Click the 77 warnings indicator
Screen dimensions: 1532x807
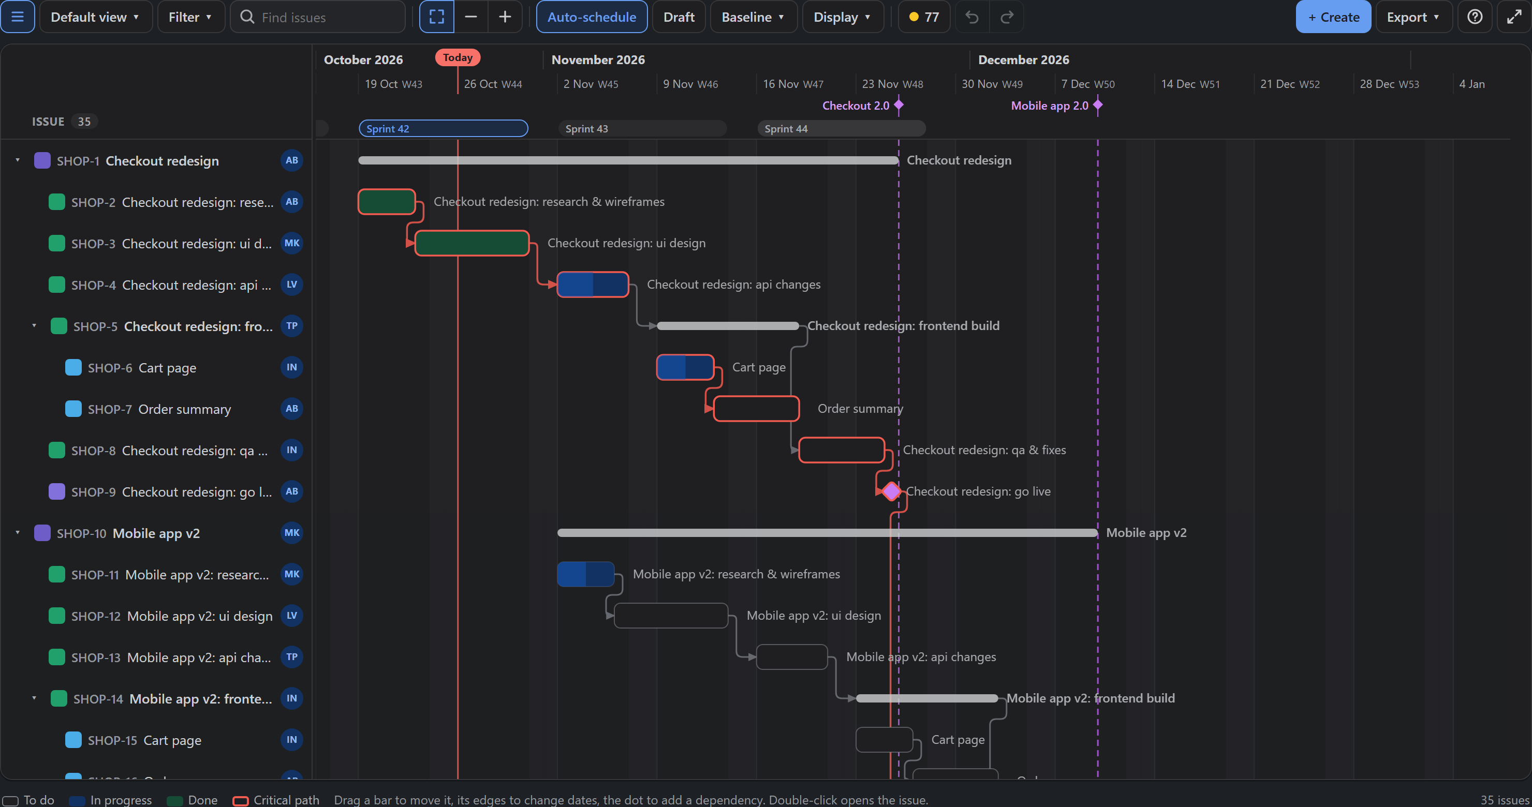coord(924,17)
